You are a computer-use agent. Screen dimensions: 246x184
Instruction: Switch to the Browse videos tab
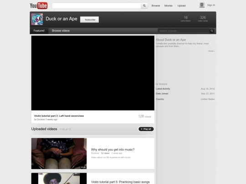pos(61,31)
